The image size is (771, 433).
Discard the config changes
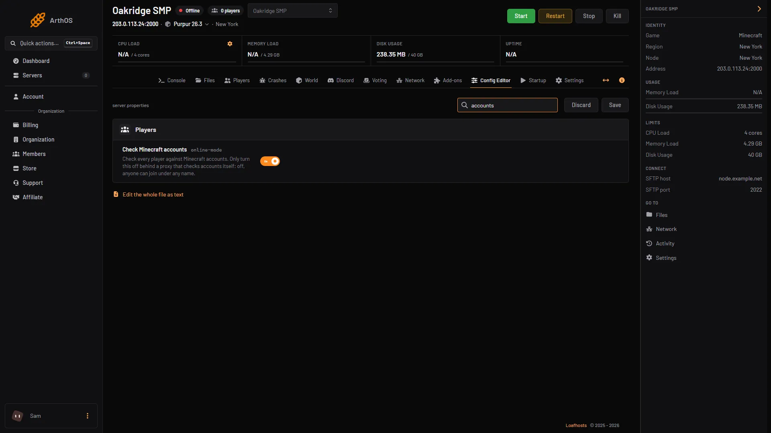coord(581,105)
